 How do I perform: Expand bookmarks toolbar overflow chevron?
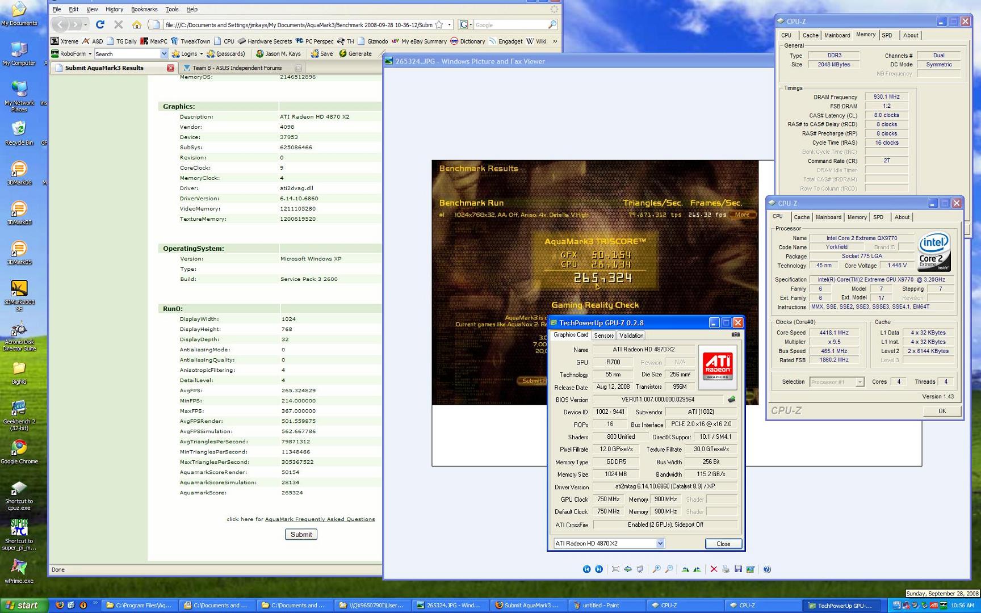555,41
